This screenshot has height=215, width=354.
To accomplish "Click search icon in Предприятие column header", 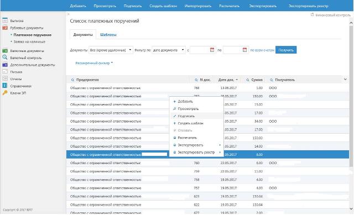I will 72,80.
